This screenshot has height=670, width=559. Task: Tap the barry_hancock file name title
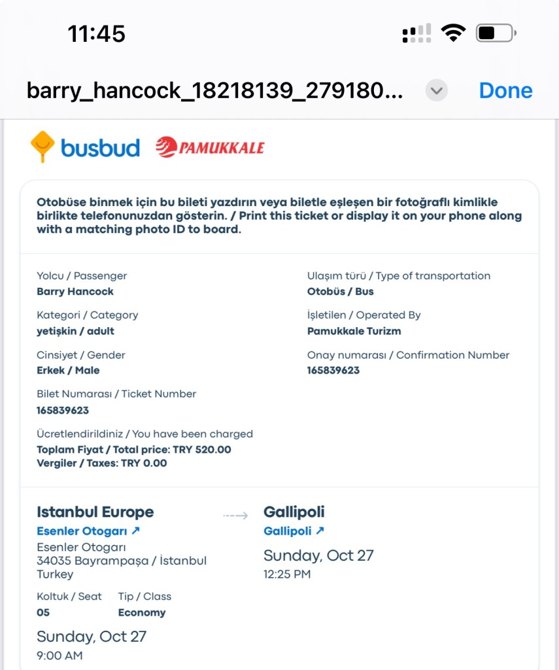214,90
